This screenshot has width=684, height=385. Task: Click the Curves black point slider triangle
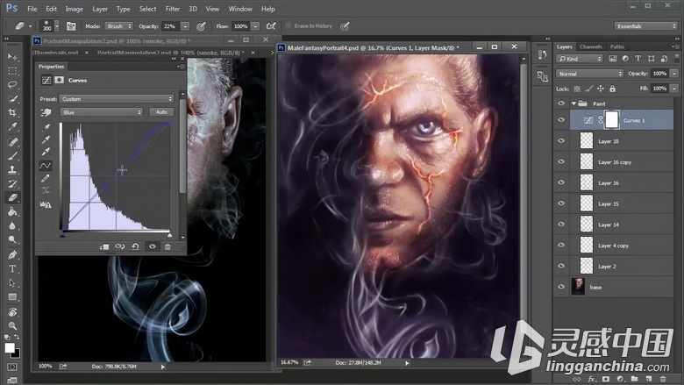coord(62,235)
